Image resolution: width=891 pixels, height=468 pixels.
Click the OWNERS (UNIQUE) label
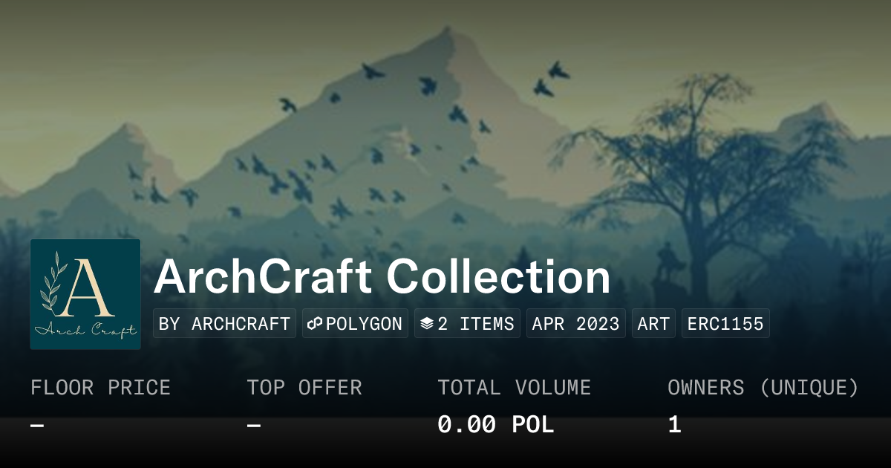click(x=763, y=388)
